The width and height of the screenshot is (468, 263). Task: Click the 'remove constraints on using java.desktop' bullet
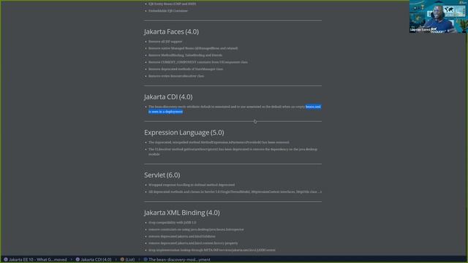tap(196, 229)
